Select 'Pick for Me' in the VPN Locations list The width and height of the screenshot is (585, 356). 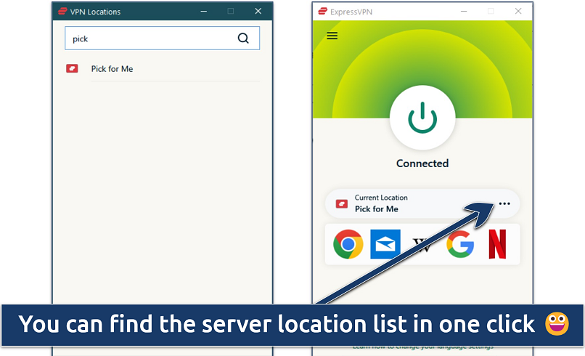(x=163, y=69)
